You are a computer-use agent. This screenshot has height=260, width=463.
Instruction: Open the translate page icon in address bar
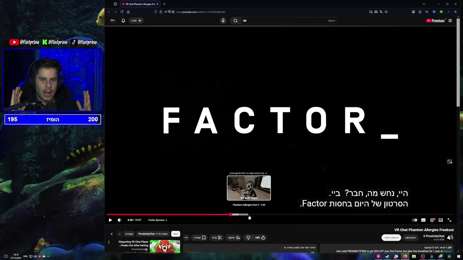(x=381, y=12)
